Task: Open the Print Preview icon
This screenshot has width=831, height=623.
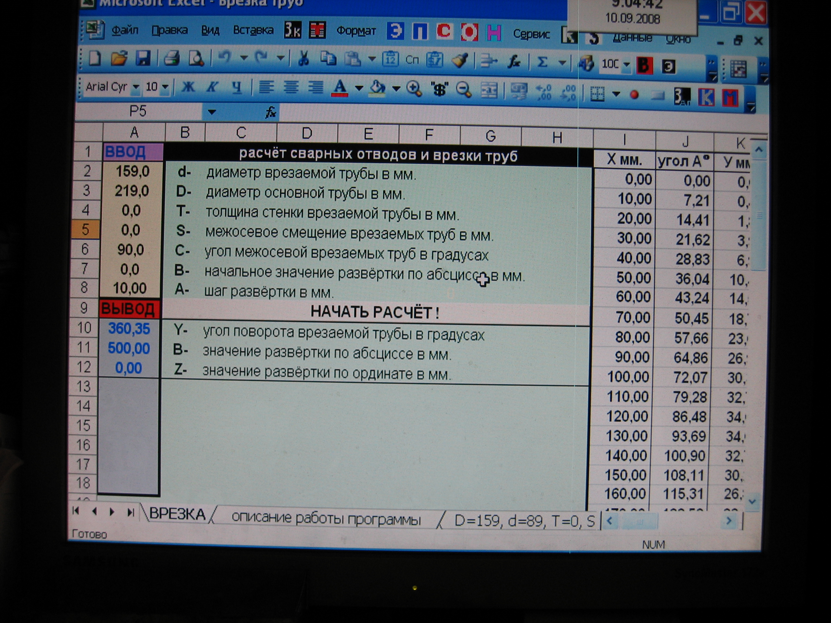Action: point(196,59)
